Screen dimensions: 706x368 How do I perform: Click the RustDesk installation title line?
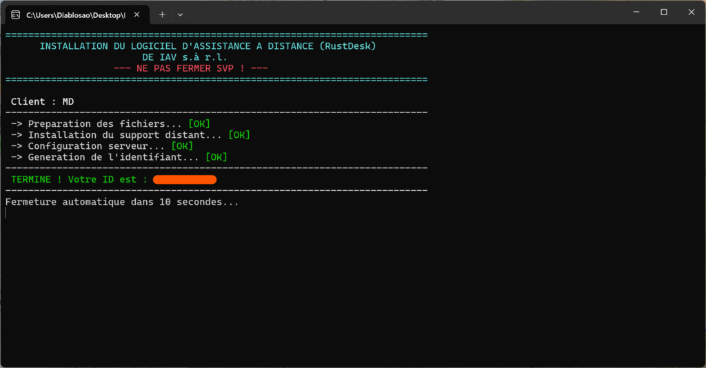(208, 46)
